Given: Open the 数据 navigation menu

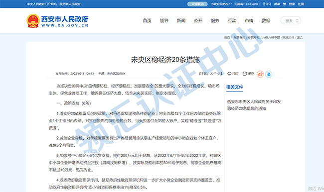Looking at the screenshot, I should 266,20.
